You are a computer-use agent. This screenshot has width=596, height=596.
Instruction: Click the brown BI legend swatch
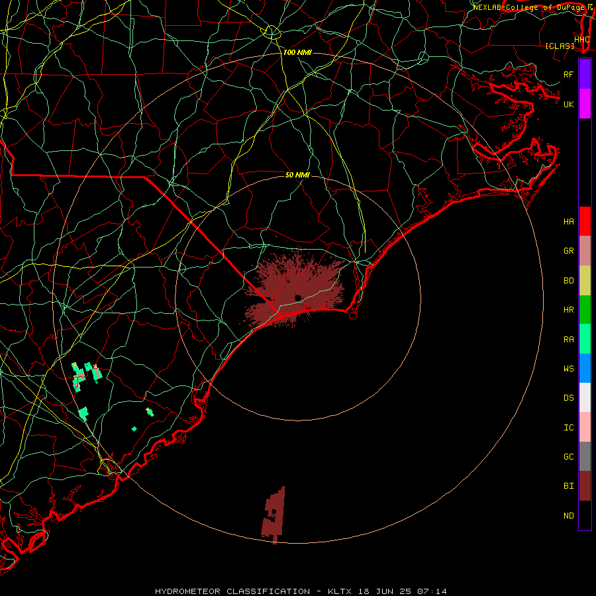(585, 486)
